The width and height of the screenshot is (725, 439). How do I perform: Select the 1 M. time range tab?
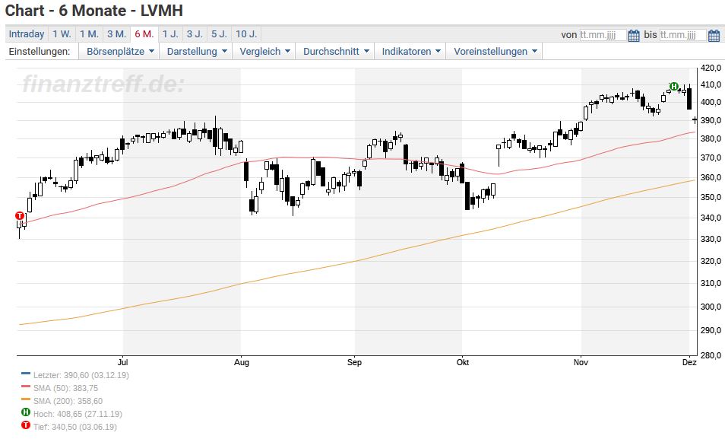(x=89, y=34)
